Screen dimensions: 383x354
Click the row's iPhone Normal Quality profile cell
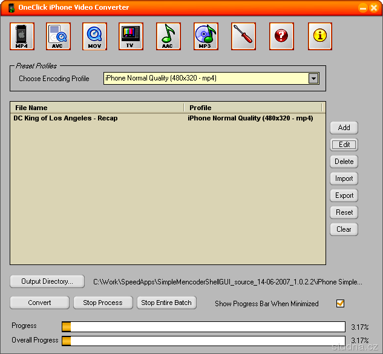coord(250,118)
